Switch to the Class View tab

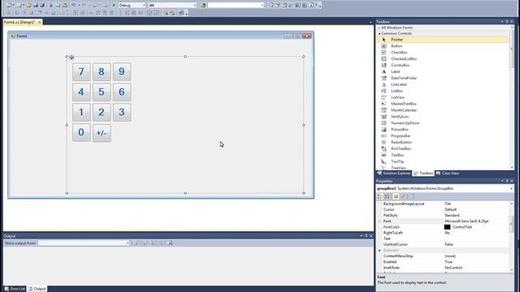(448, 173)
